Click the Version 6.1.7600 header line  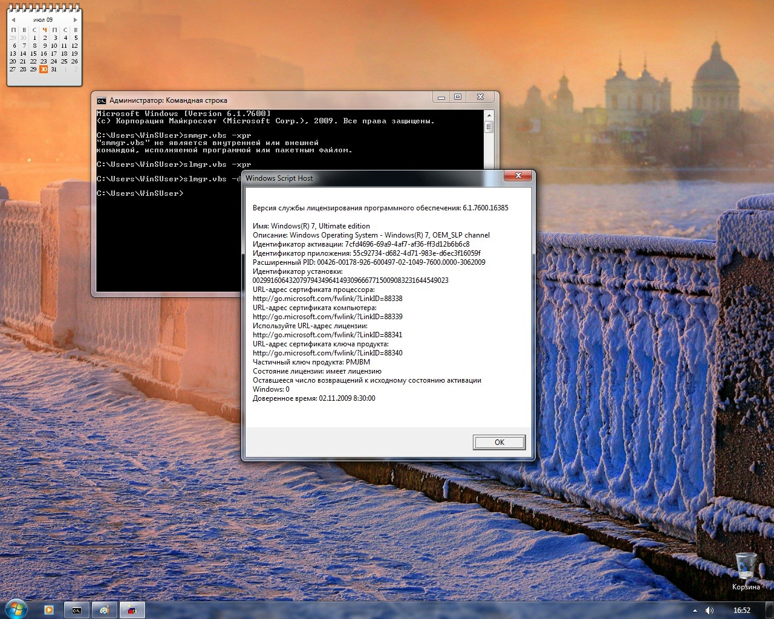click(x=183, y=114)
